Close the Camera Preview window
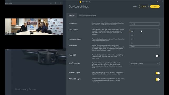 coord(60,3)
